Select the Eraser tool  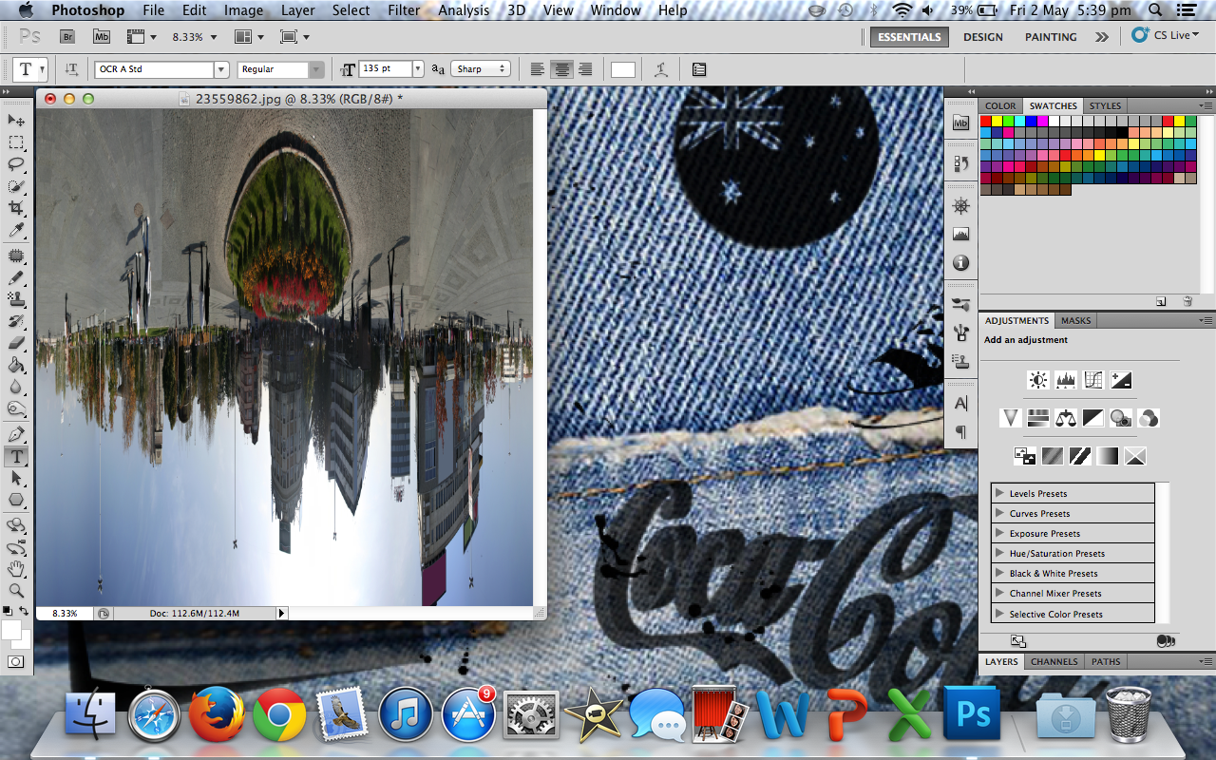click(16, 343)
